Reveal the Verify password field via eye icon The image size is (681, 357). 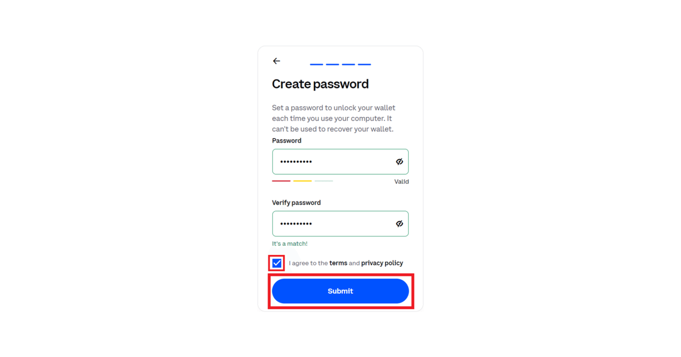click(x=400, y=224)
